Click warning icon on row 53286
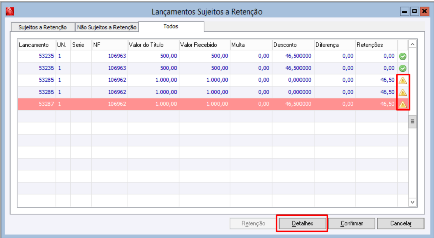This screenshot has height=238, width=434. point(402,92)
